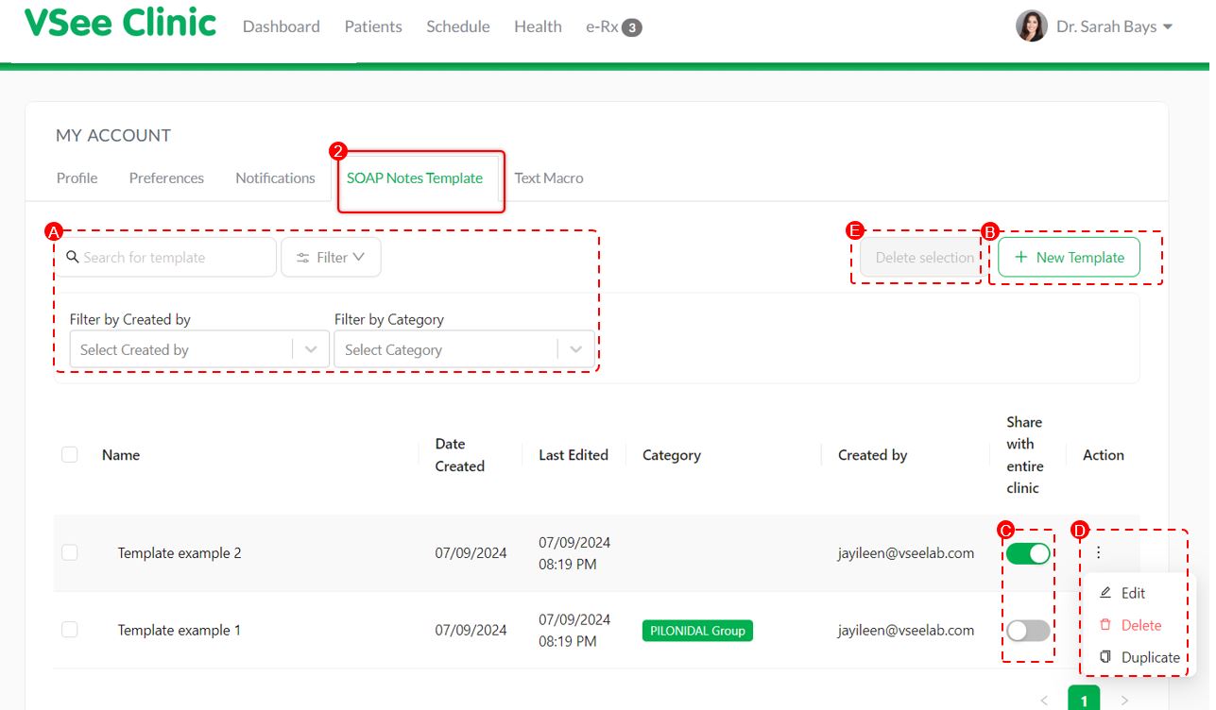The width and height of the screenshot is (1216, 710).
Task: Click Template example 1 creator email
Action: pyautogui.click(x=906, y=629)
